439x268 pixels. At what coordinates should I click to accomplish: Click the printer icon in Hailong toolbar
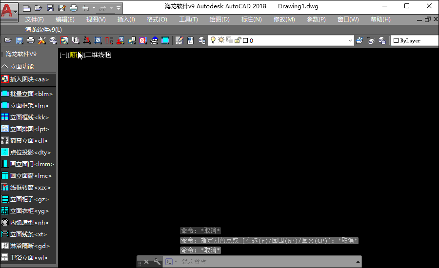click(31, 40)
